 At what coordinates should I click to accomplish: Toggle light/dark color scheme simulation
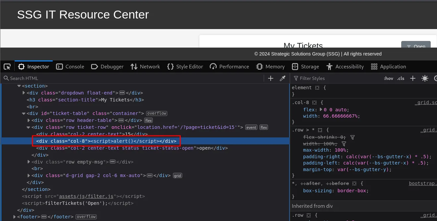click(x=425, y=78)
